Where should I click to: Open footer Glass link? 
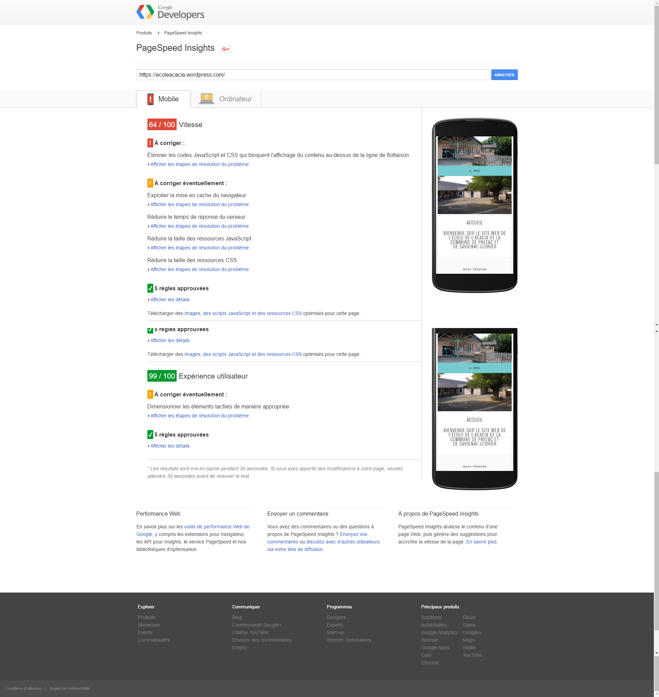(469, 625)
